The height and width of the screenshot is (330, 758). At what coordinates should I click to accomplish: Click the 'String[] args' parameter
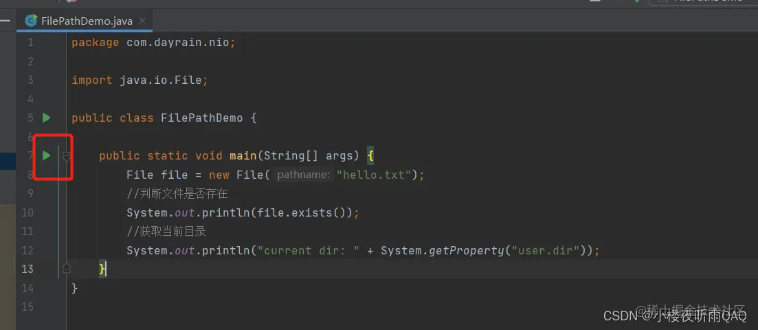pyautogui.click(x=309, y=156)
